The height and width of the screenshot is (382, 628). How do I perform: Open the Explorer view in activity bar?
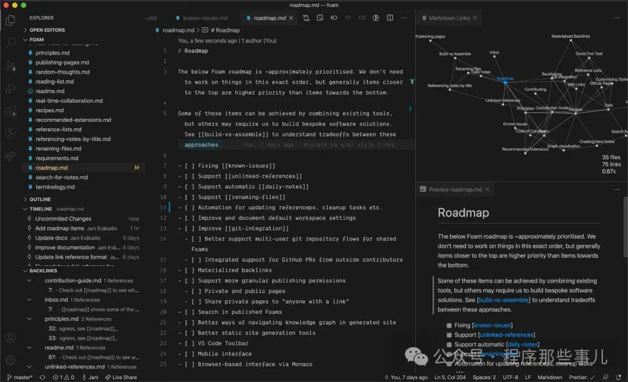[10, 20]
